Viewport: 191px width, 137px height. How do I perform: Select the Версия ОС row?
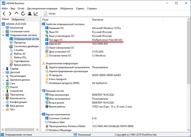pyautogui.click(x=76, y=44)
